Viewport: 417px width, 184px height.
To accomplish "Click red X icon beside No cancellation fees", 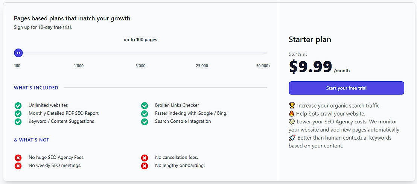I will click(x=144, y=158).
